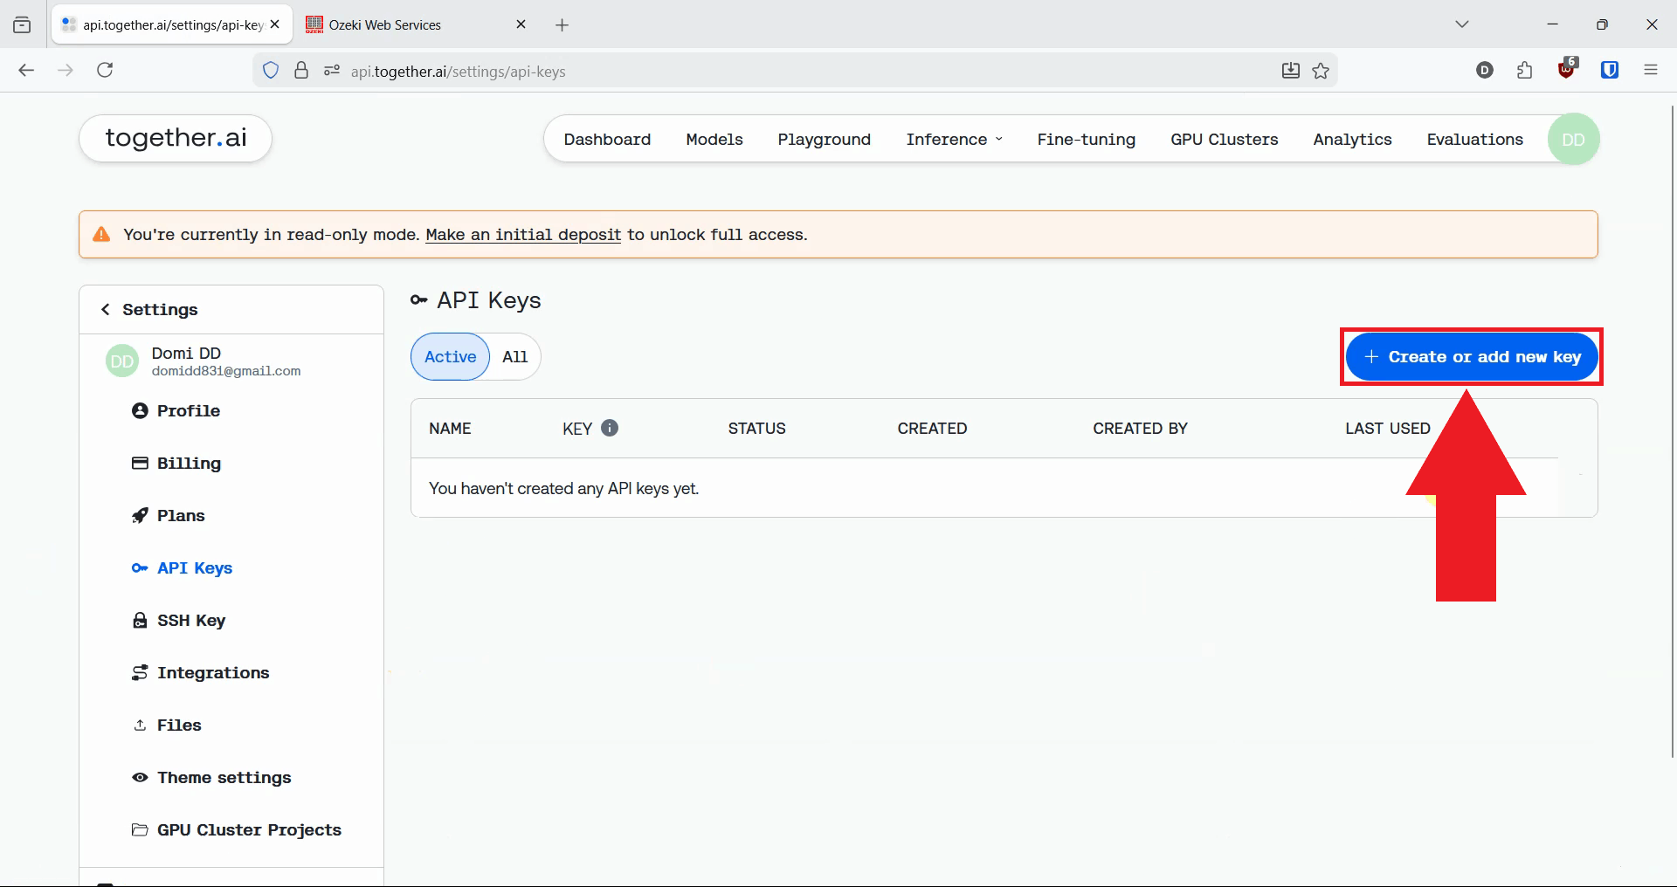This screenshot has height=887, width=1677.
Task: Open the SSH Key settings via lock icon
Action: (x=140, y=620)
